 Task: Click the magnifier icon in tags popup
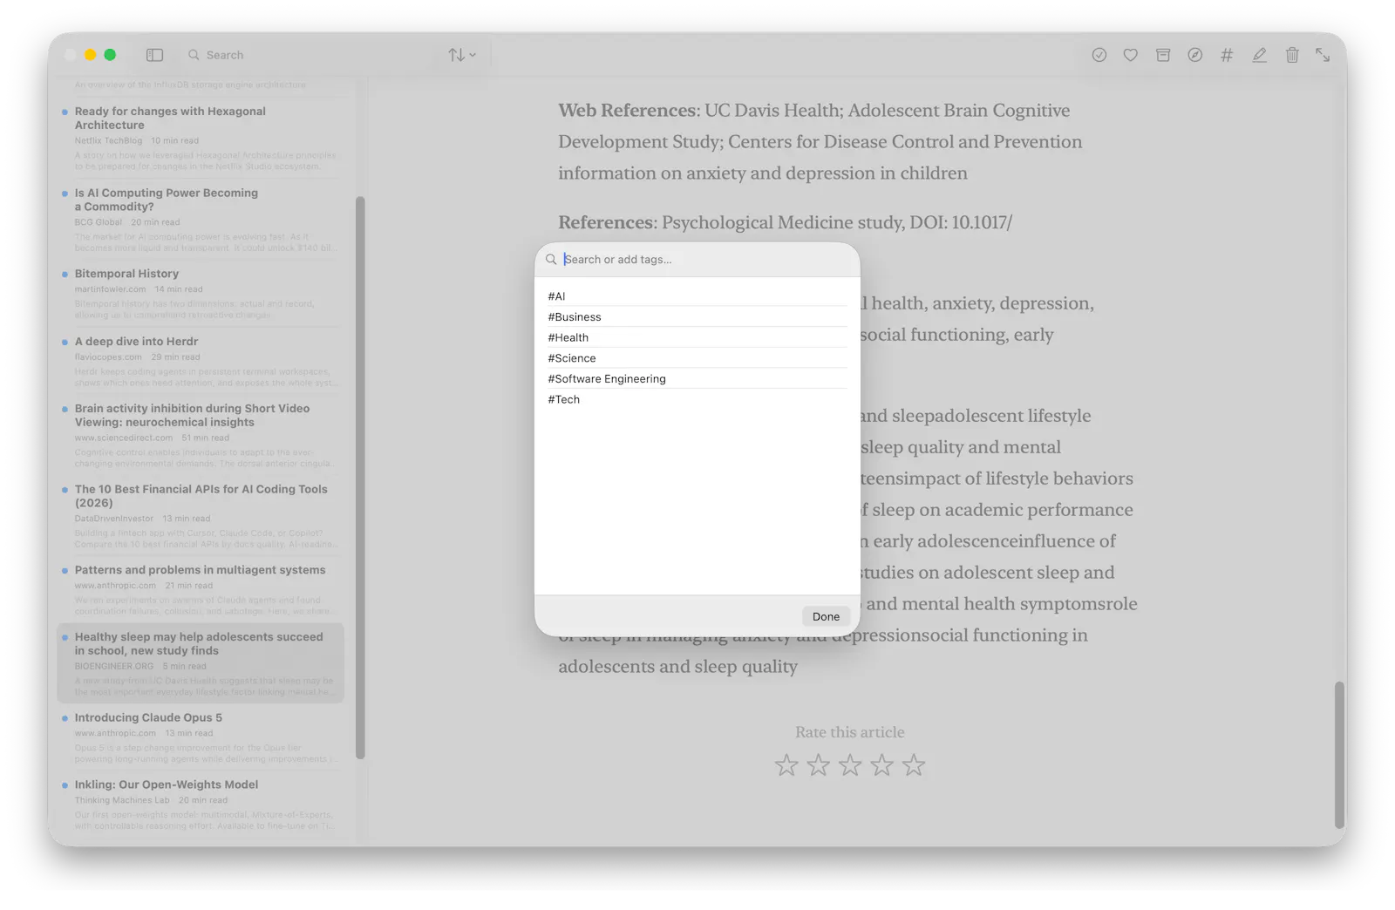tap(551, 260)
